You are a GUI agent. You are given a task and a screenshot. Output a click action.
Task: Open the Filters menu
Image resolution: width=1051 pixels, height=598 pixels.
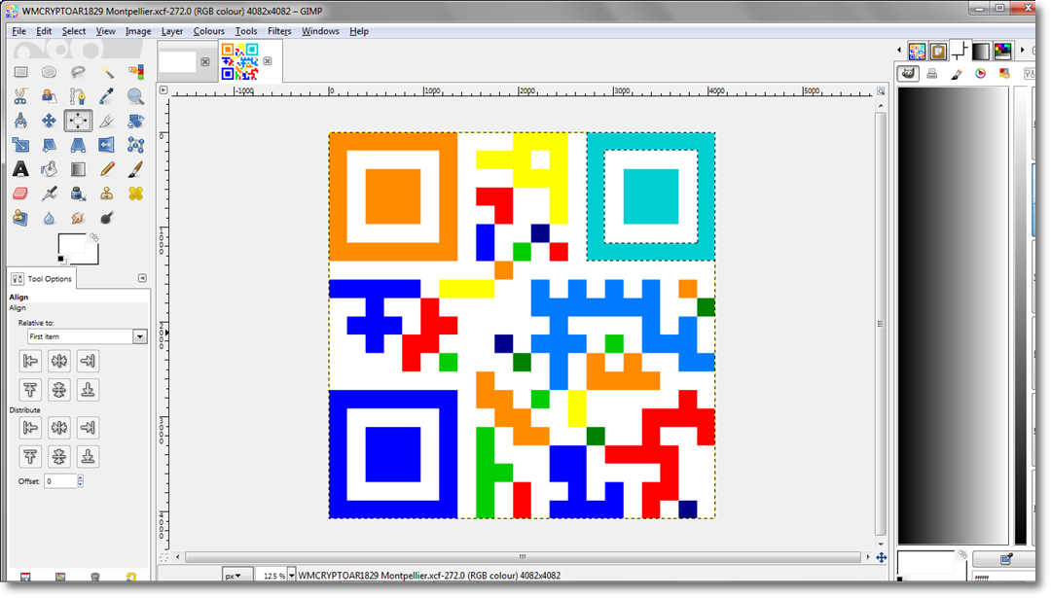click(279, 31)
